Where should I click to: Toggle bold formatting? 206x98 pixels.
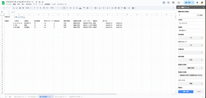(71, 8)
